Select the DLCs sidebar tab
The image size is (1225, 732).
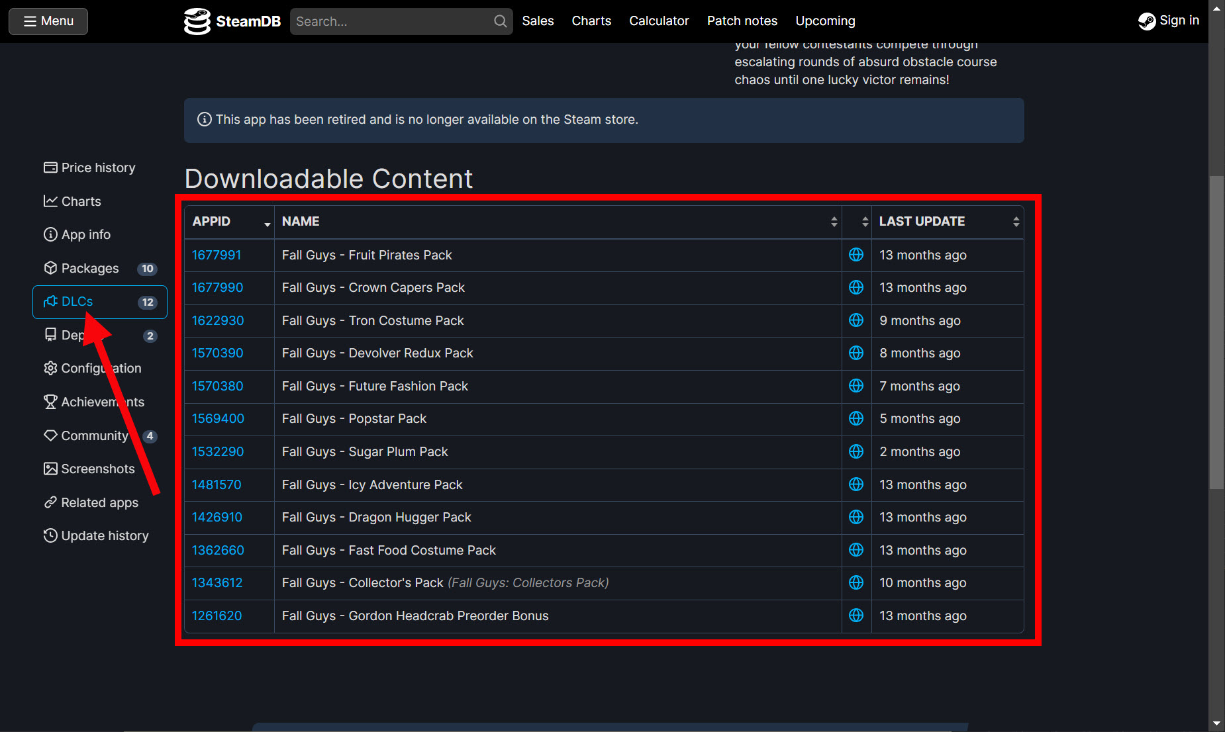[x=99, y=302]
